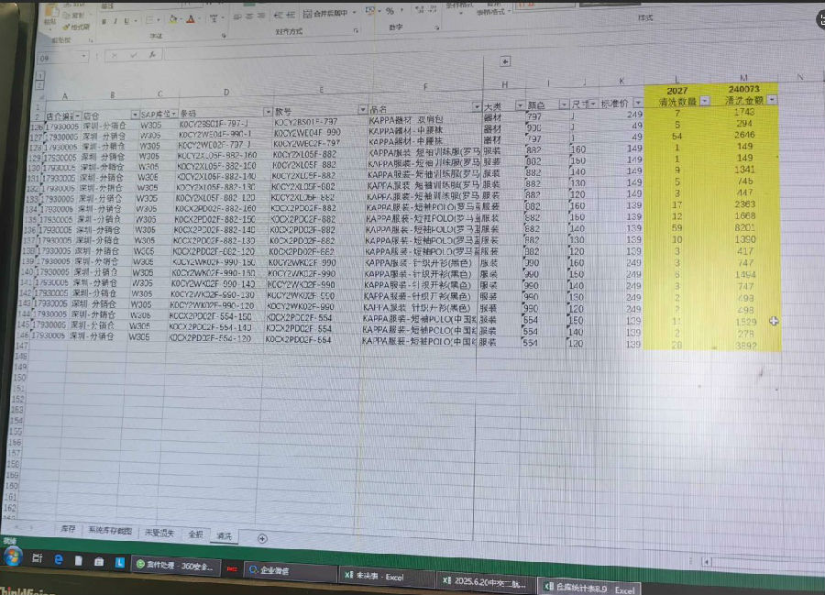Screen dimensions: 825x595
Task: Open the 颜色 column filter dropdown
Action: click(564, 105)
